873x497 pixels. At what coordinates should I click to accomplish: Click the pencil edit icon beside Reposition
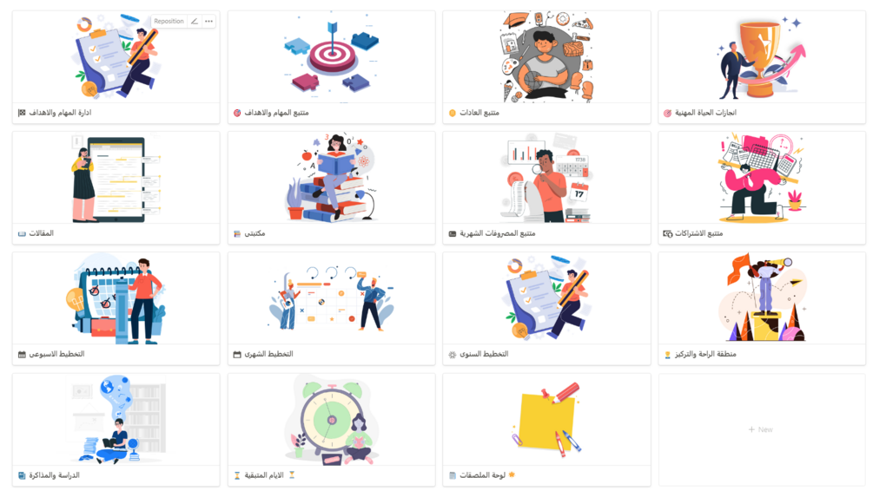point(195,21)
